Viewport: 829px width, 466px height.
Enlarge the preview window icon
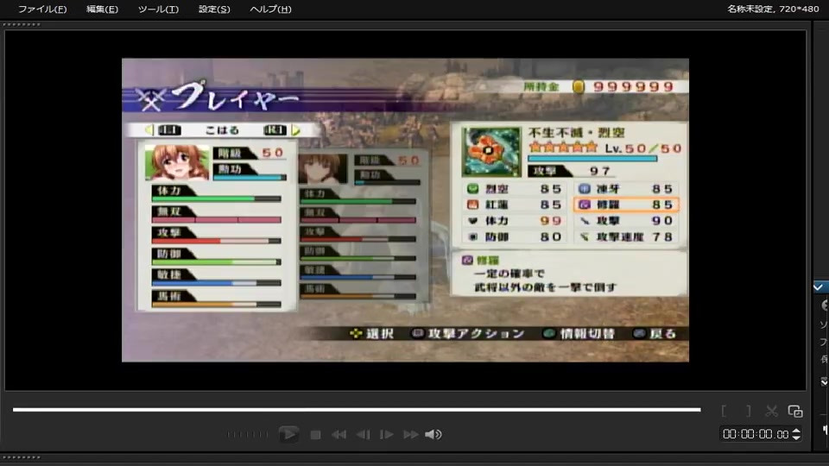795,411
